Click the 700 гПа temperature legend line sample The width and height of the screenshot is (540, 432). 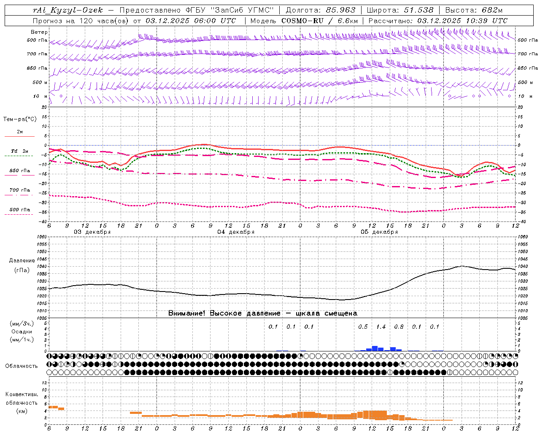(19, 195)
